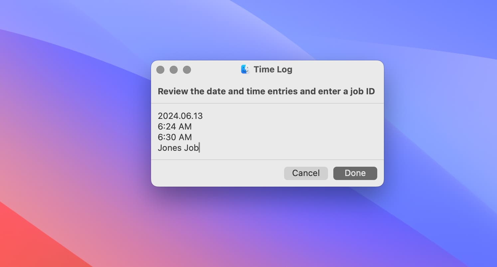Click the Finder icon in the title bar

point(245,69)
